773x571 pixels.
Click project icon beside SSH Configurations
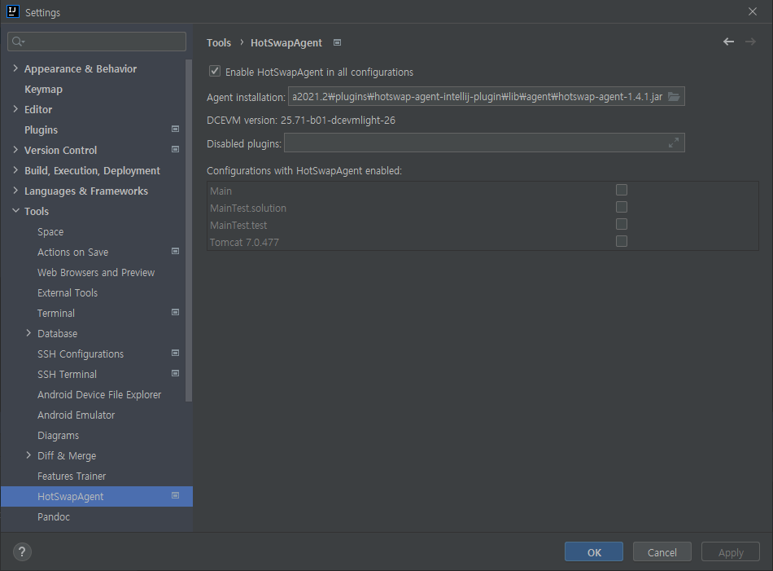[x=175, y=353]
